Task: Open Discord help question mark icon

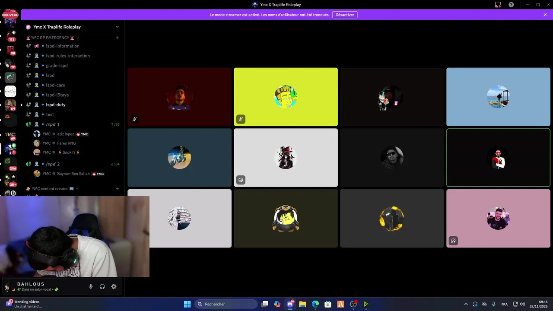Action: click(511, 4)
